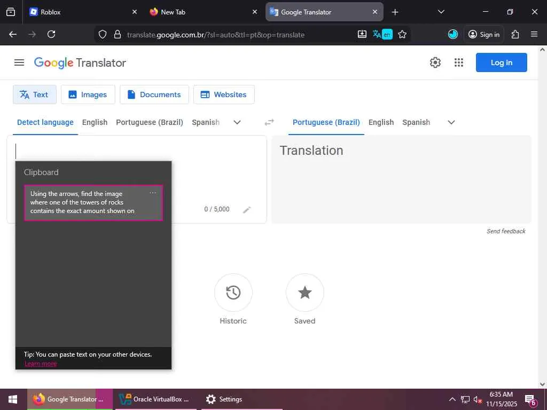Open the list all tabs dropdown
547x410 pixels.
441,12
